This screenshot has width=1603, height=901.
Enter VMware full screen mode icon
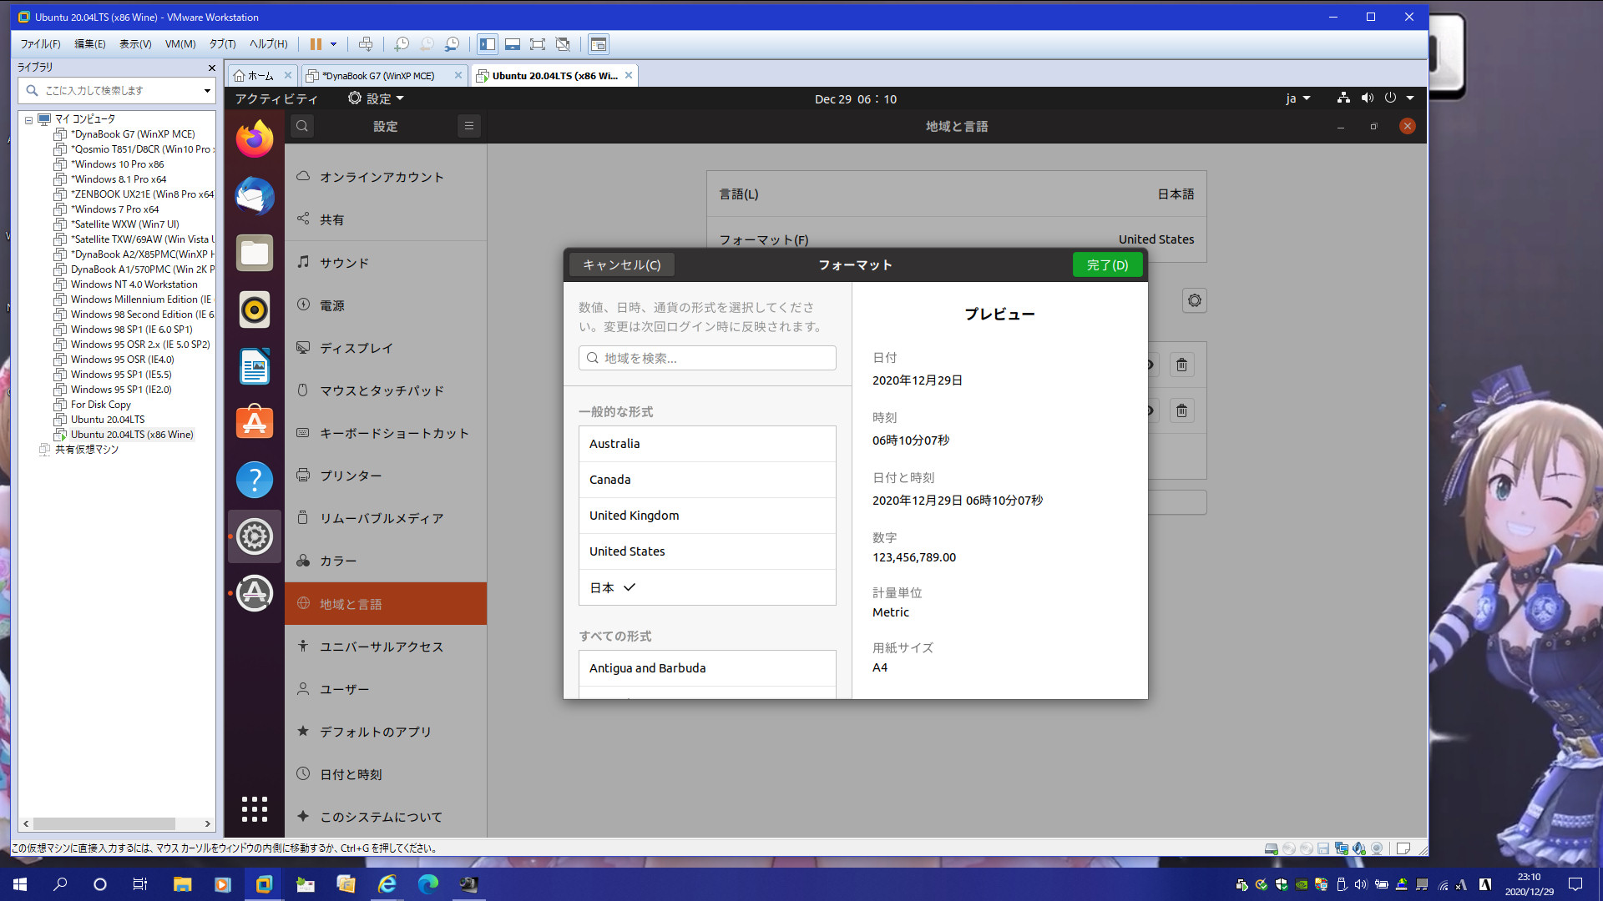(x=538, y=44)
